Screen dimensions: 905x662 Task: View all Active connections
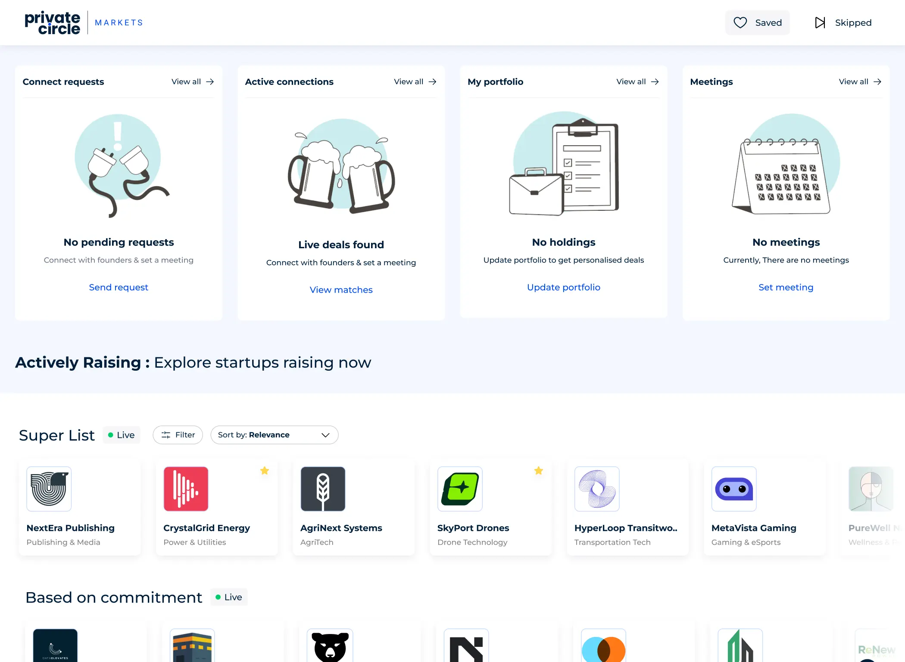coord(415,81)
